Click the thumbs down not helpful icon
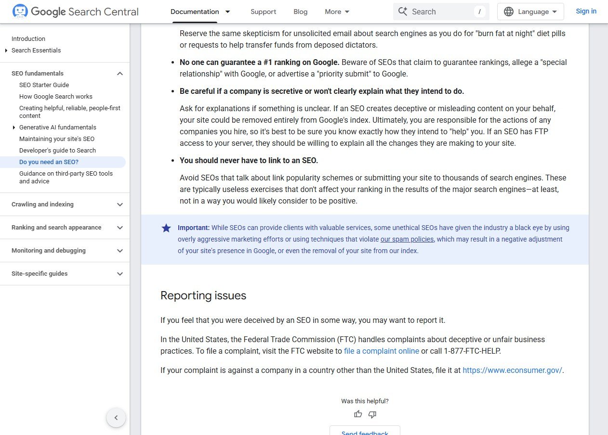Viewport: 608px width, 435px height. tap(372, 414)
